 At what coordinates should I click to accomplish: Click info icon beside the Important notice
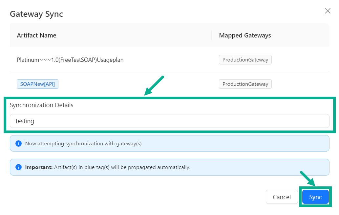coord(19,167)
